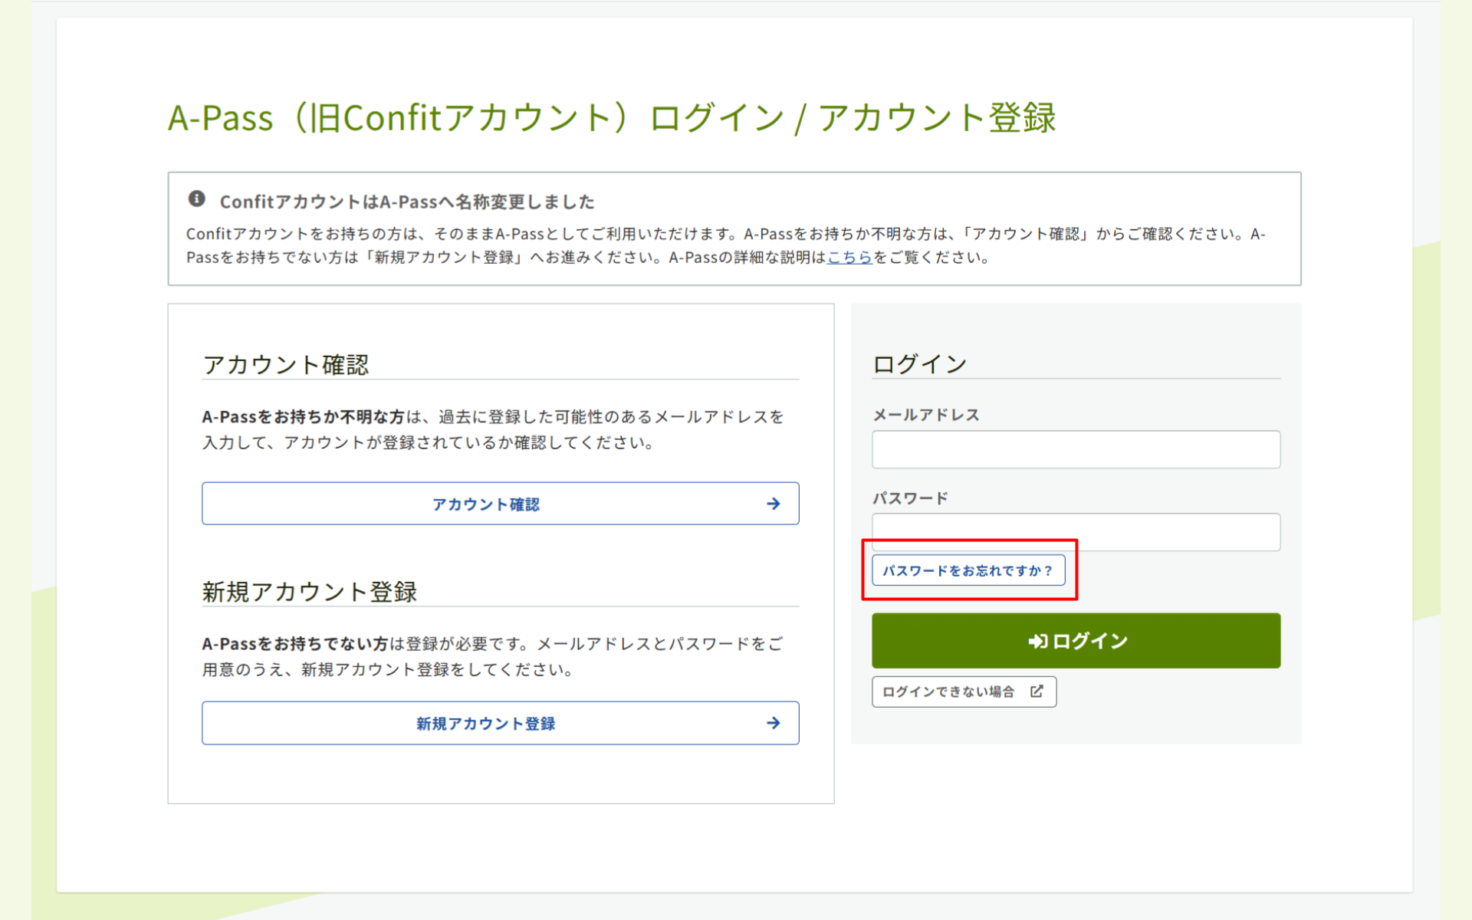
Task: Click the 新規アカウント登録 section heading
Action: (309, 592)
